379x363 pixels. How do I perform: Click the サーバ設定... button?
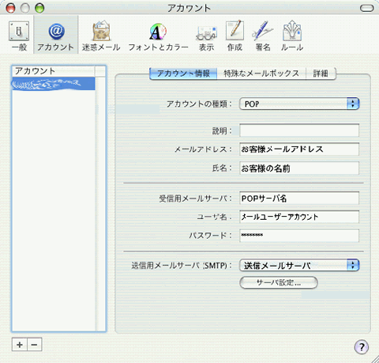coord(279,282)
